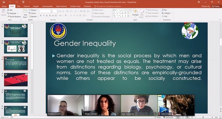Open the Bul search tool
Screen dimensions: 222x119
[x=164, y=10]
